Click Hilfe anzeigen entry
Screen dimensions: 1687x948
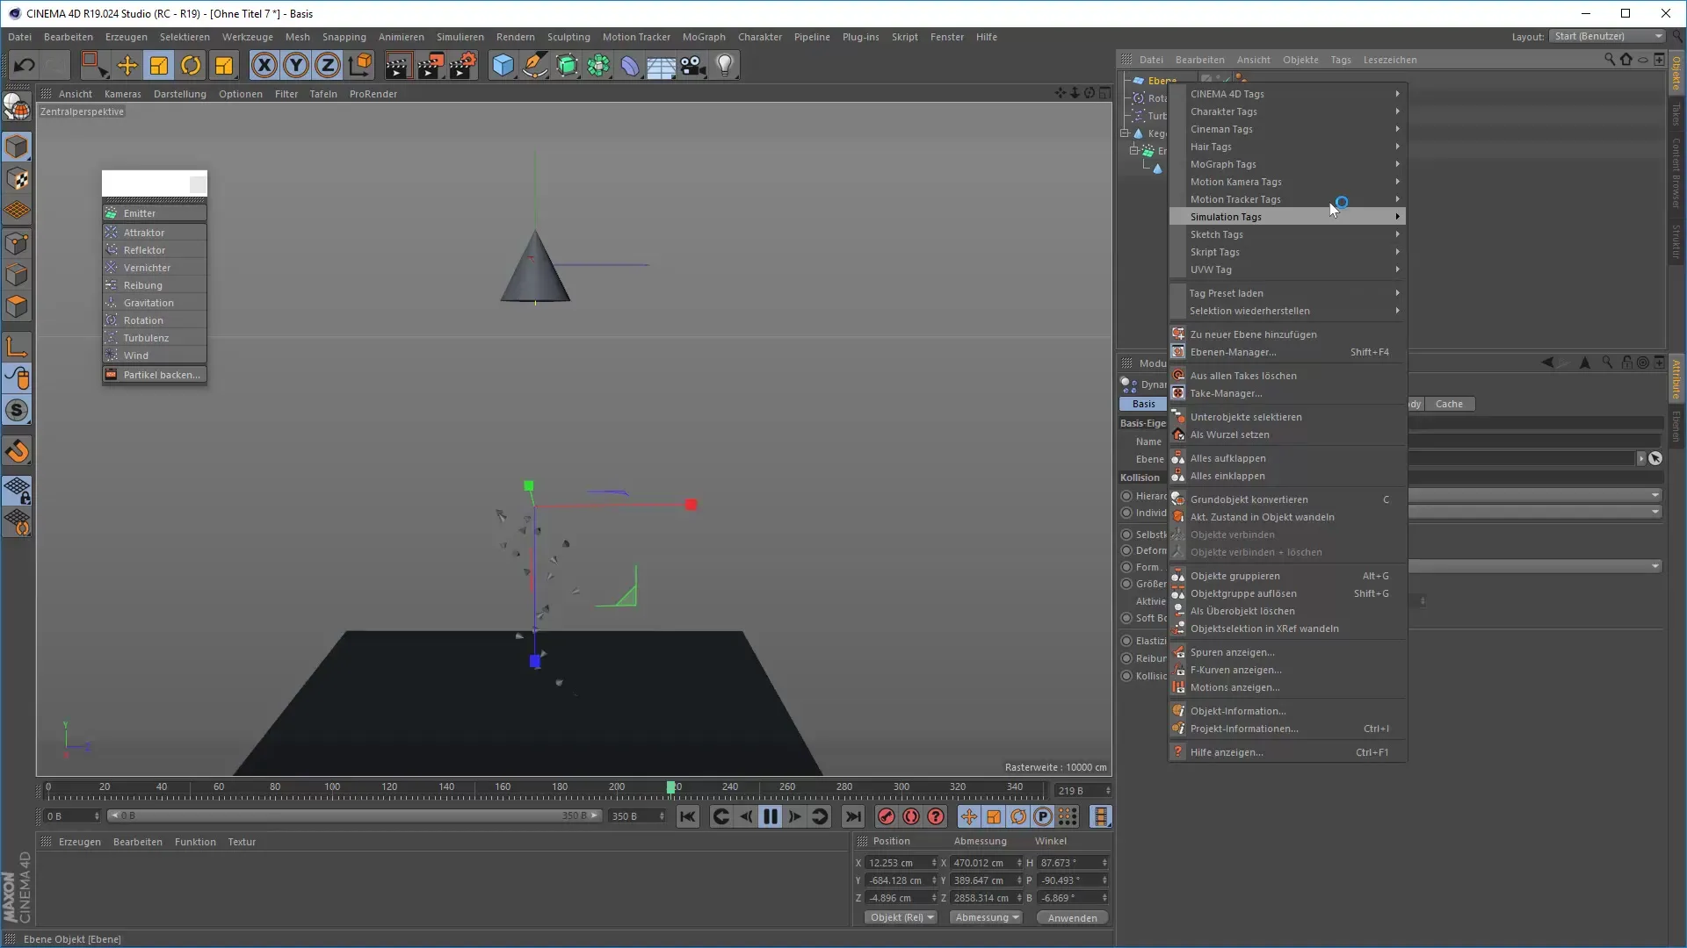click(x=1287, y=752)
